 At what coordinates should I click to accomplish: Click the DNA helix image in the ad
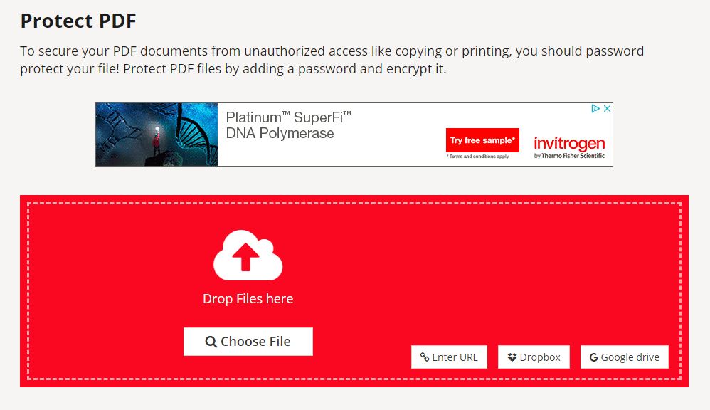pos(156,135)
